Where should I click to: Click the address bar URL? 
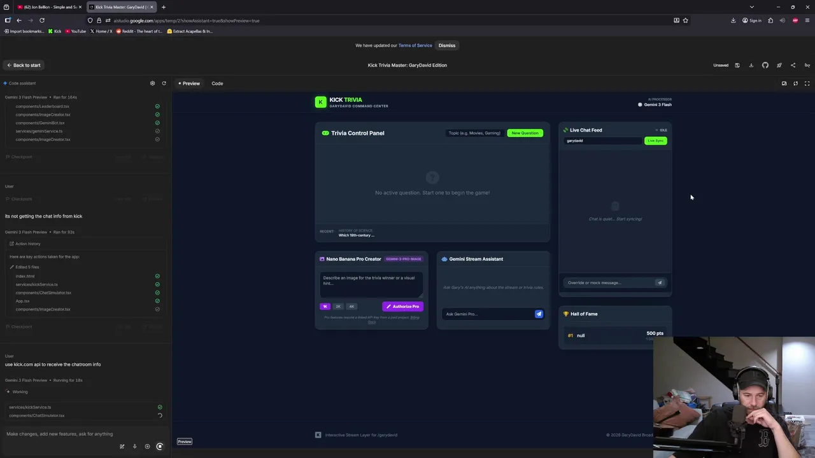(187, 20)
